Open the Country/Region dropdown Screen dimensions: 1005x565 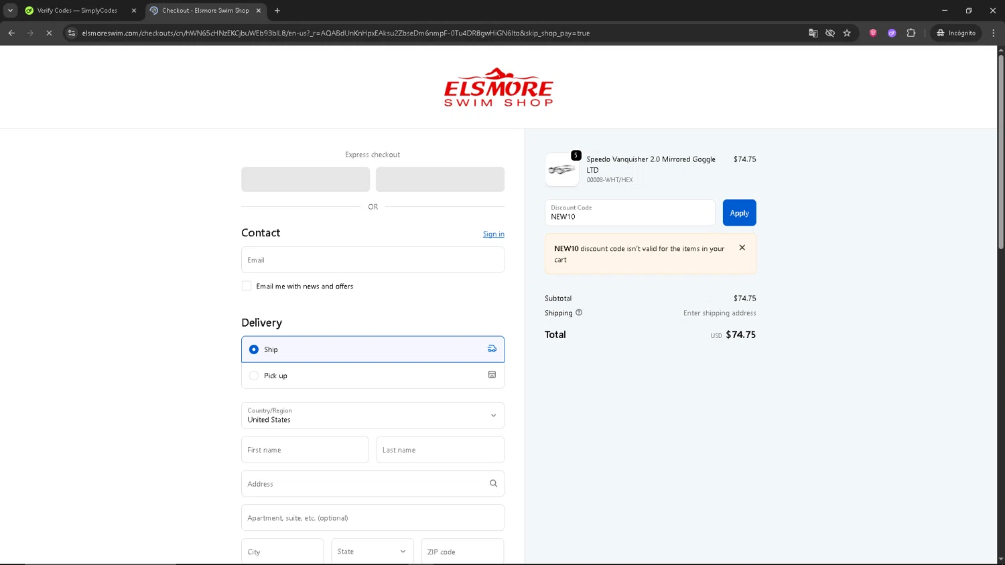click(373, 416)
